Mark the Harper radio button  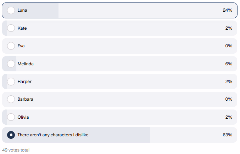11,82
